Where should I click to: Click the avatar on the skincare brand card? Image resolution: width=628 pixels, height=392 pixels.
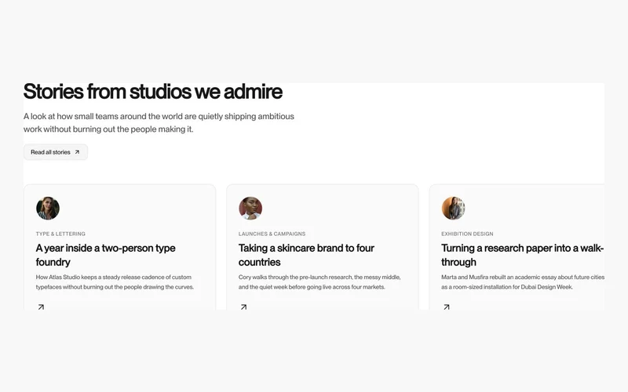[250, 208]
